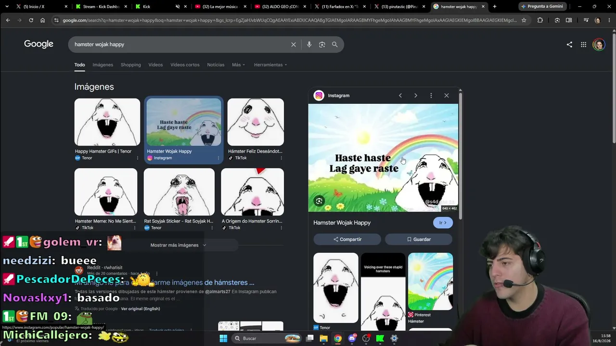Image resolution: width=616 pixels, height=346 pixels.
Task: Reload the page in Chrome
Action: pyautogui.click(x=31, y=20)
